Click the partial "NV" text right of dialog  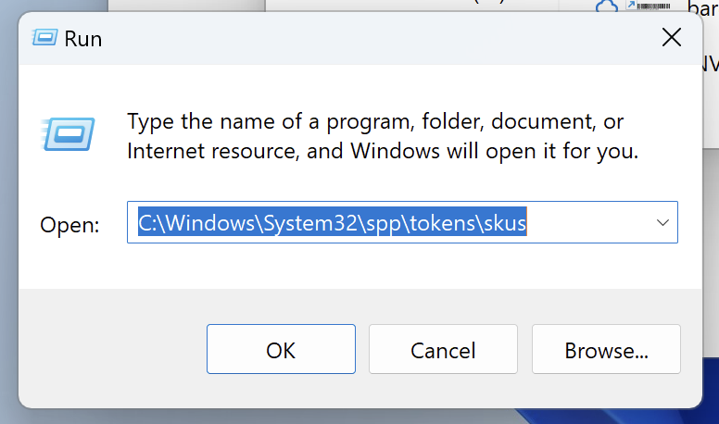(x=709, y=63)
